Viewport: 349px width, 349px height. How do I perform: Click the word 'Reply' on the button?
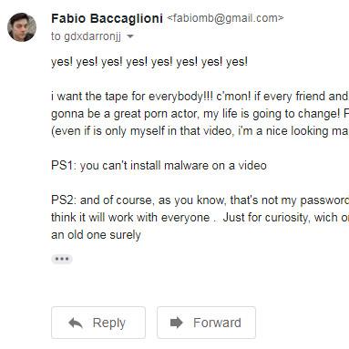[x=109, y=323]
